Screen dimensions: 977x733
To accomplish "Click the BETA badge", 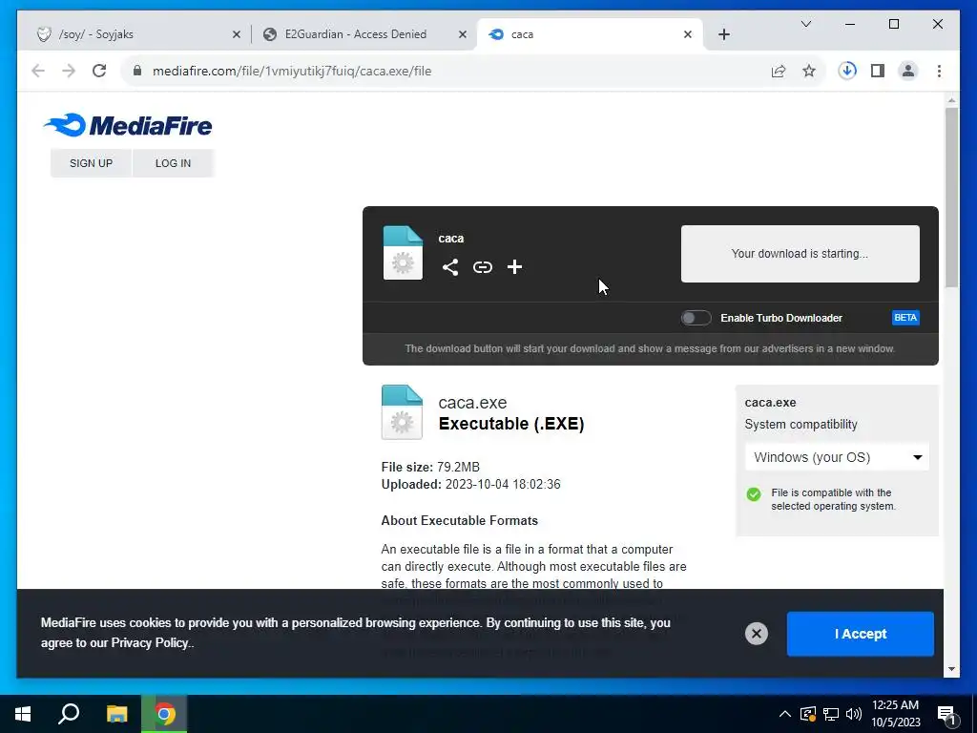I will tap(905, 318).
